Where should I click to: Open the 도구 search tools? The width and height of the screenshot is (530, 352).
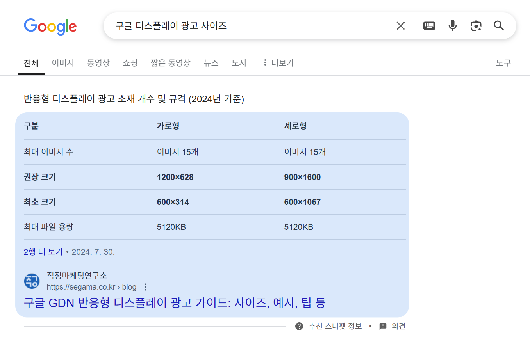(503, 63)
